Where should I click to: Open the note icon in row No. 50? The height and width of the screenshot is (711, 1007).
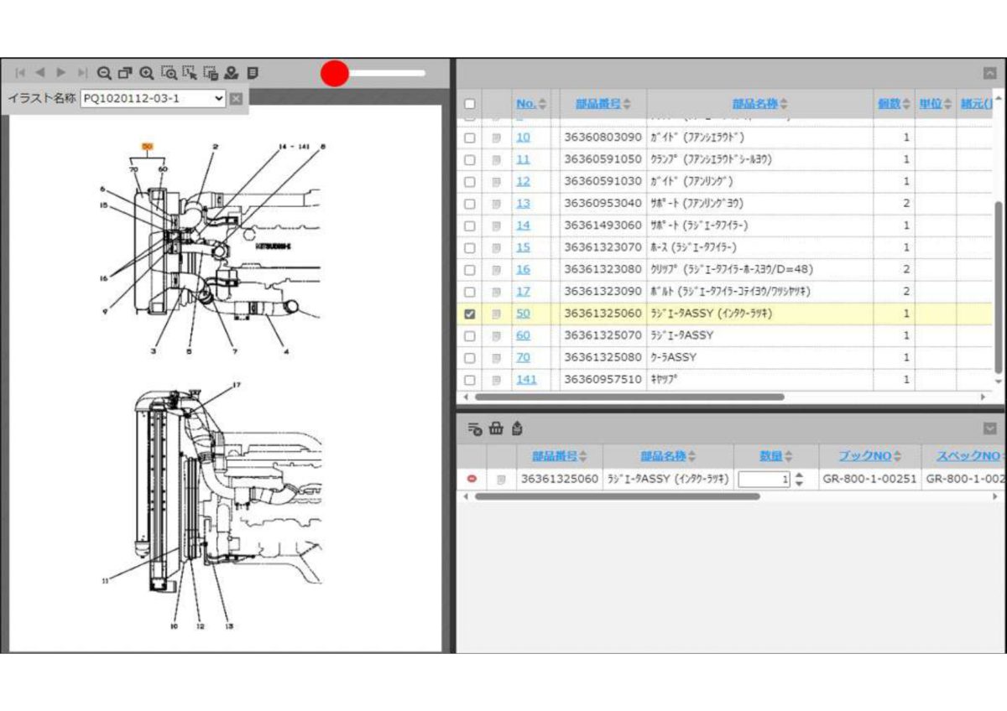pyautogui.click(x=496, y=314)
